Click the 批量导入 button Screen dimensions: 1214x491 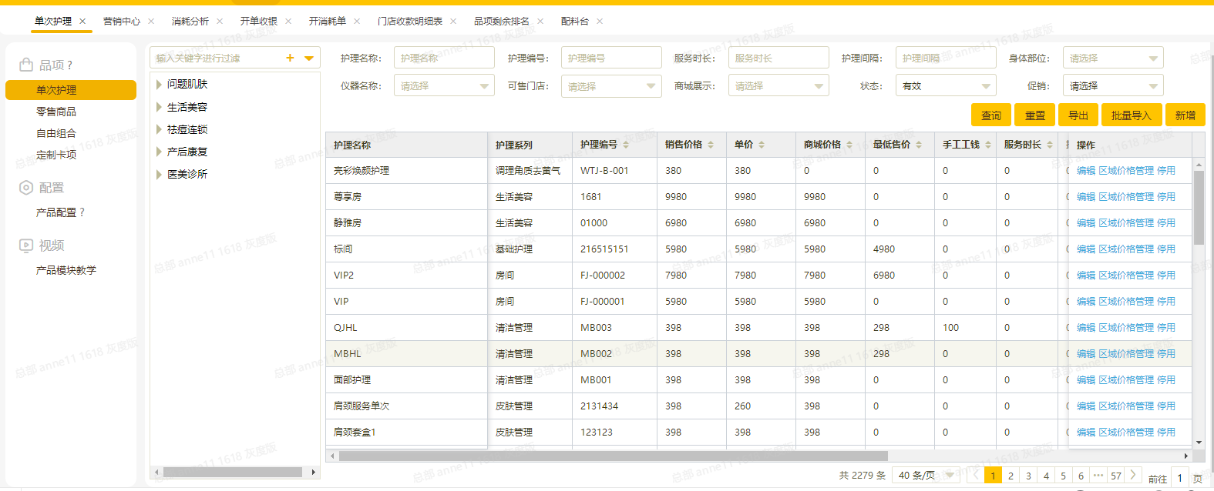[x=1132, y=115]
